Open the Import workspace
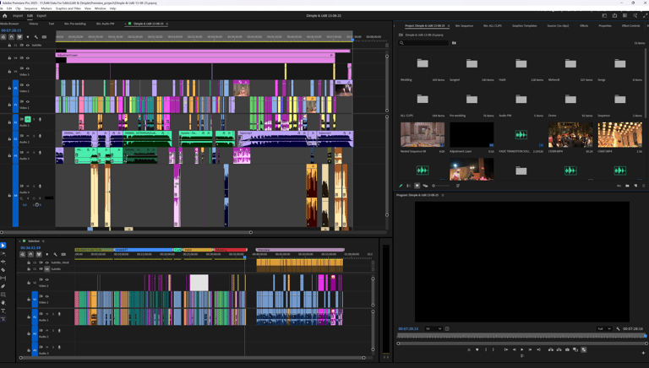 pos(18,15)
